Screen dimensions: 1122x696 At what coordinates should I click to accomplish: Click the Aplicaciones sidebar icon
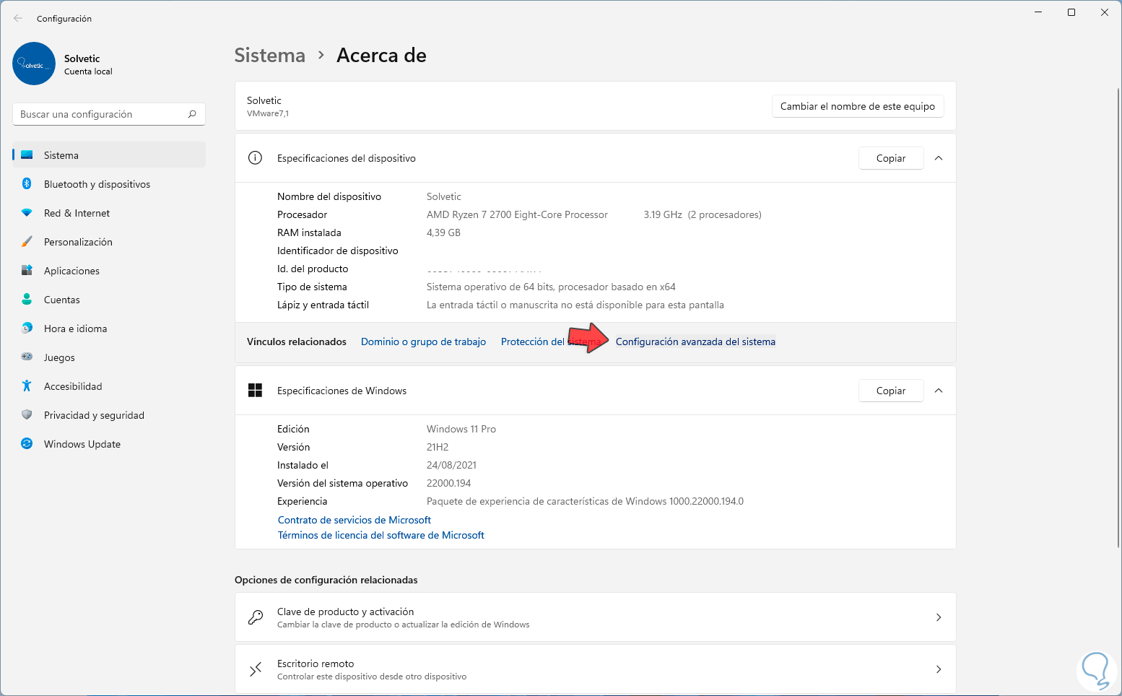click(x=27, y=271)
